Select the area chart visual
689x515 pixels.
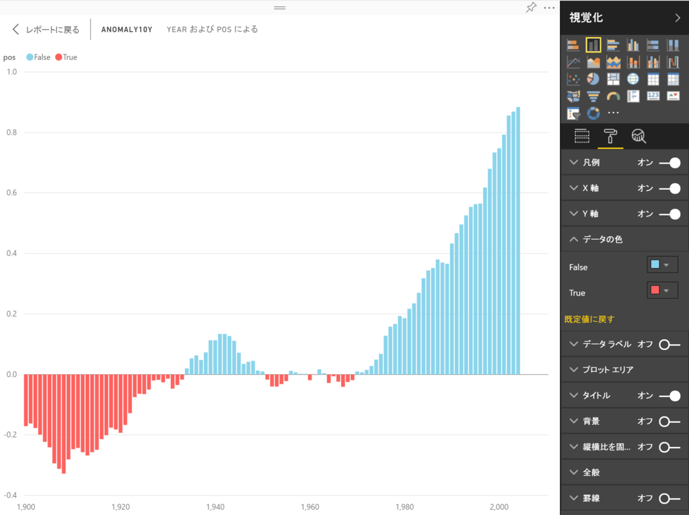593,62
